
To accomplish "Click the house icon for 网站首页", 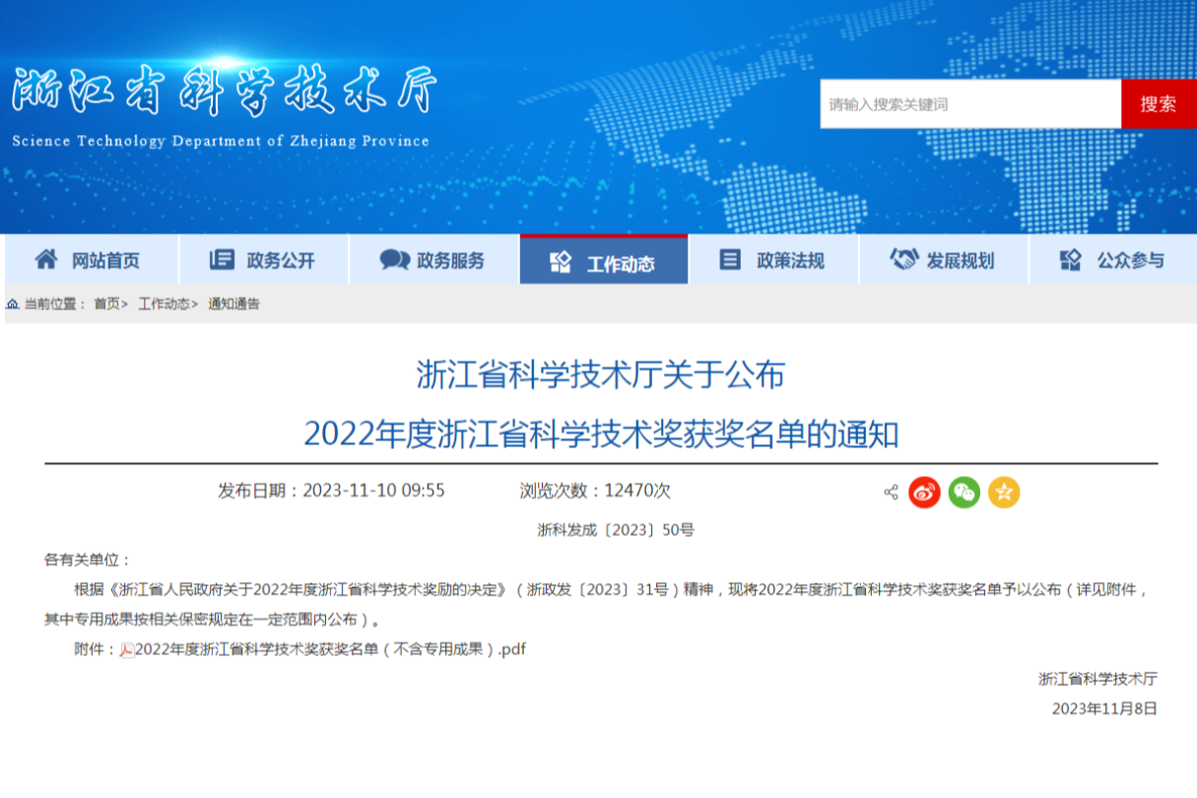I will pos(46,260).
